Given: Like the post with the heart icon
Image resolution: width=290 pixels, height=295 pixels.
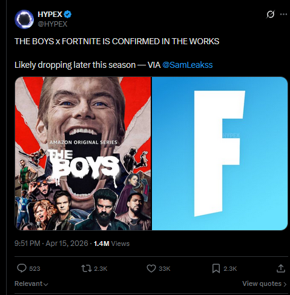Looking at the screenshot, I should click(151, 268).
